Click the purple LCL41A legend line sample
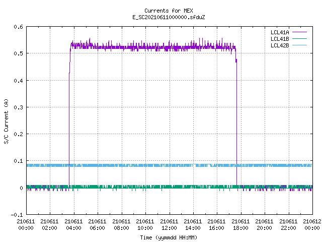322x242 pixels. tap(299, 32)
